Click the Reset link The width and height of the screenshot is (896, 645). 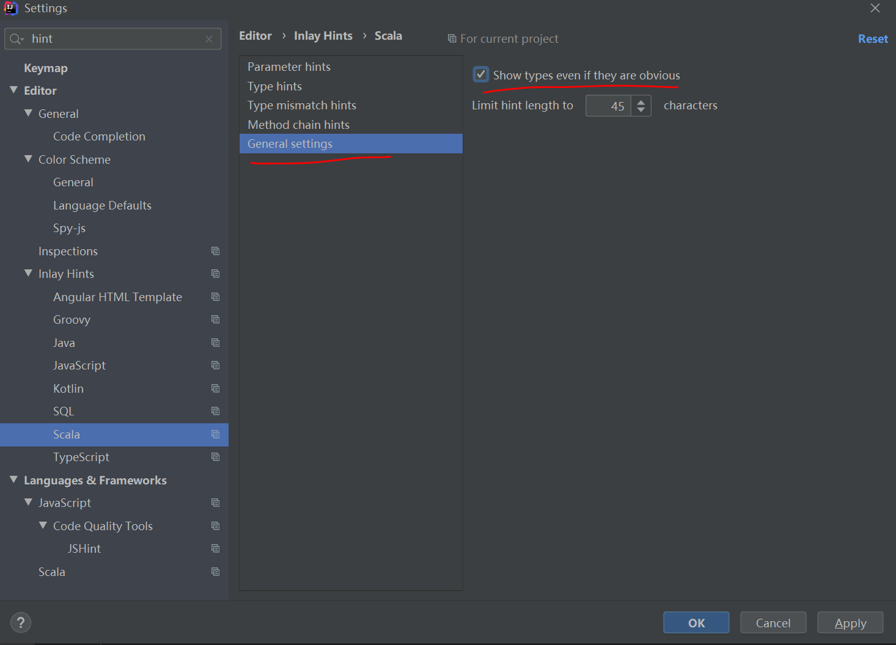pyautogui.click(x=873, y=38)
